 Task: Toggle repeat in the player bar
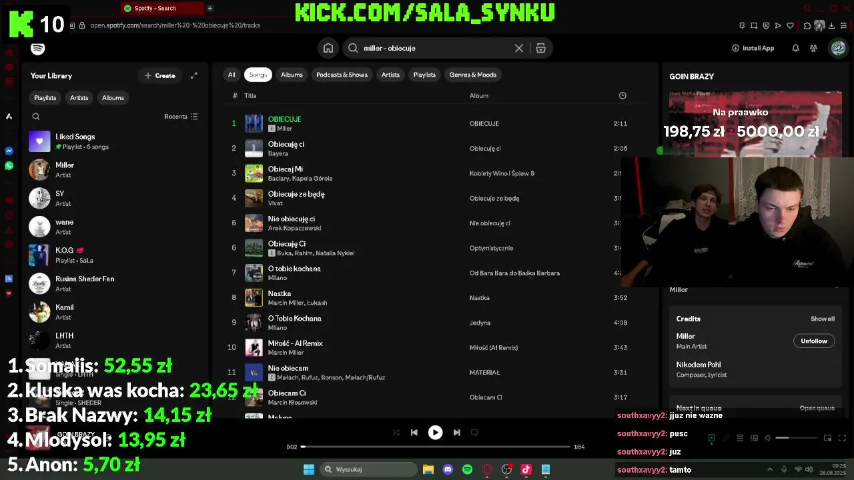point(474,433)
